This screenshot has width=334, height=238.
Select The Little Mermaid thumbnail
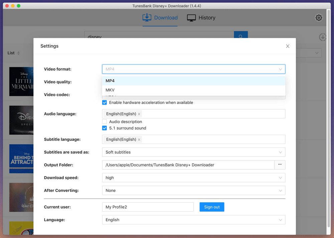click(21, 82)
